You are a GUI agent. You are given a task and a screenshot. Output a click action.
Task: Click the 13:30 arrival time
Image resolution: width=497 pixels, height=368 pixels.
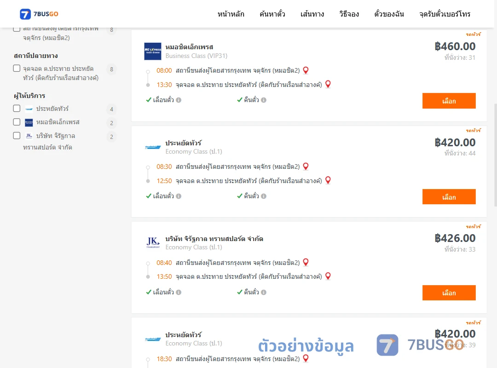[164, 85]
